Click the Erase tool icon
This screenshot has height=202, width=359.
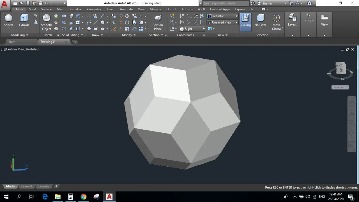tap(114, 29)
